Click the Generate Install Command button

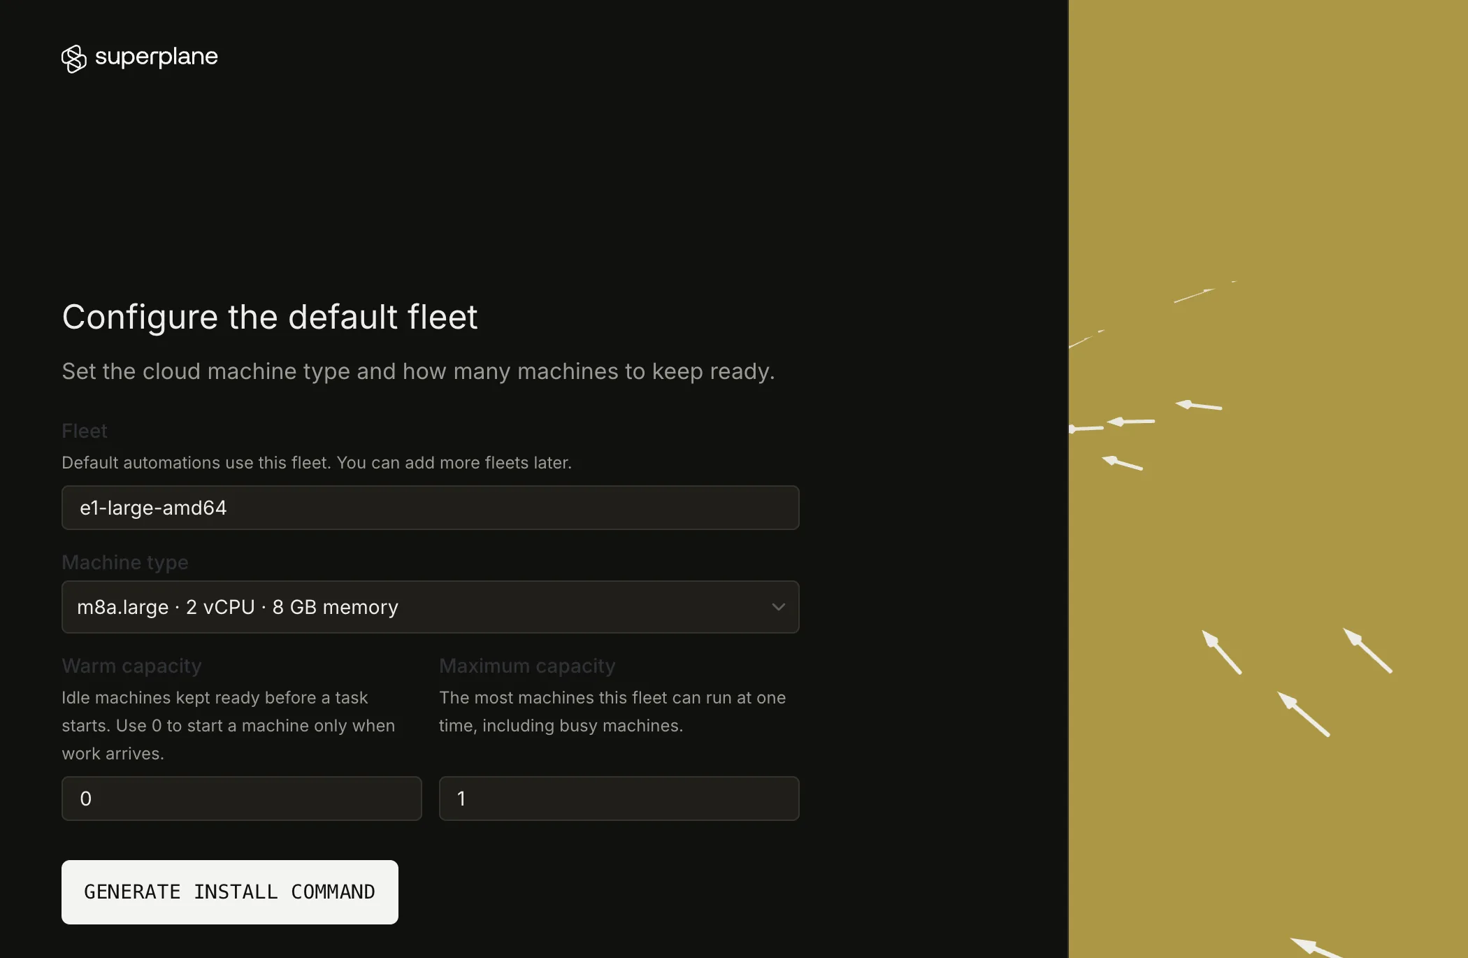coord(230,892)
